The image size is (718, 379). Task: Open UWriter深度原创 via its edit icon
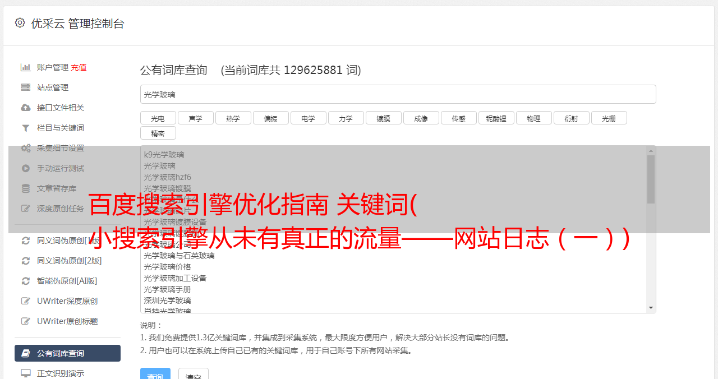click(25, 301)
